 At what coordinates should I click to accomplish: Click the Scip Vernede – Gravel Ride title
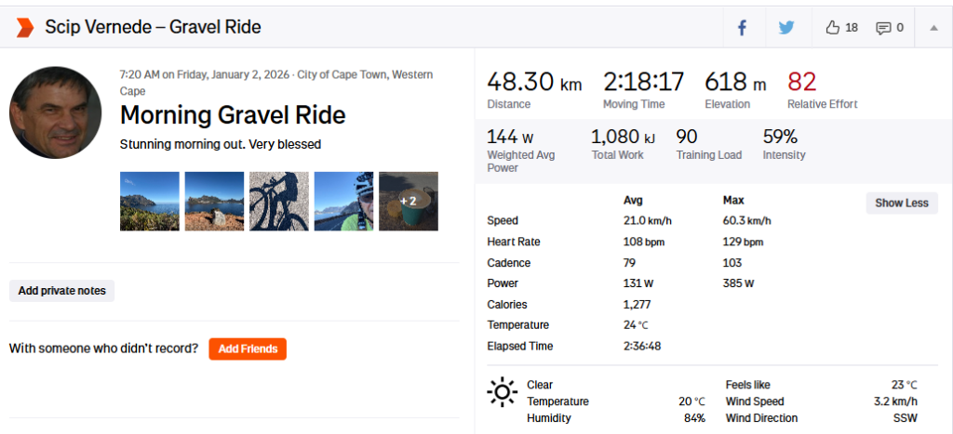(154, 27)
